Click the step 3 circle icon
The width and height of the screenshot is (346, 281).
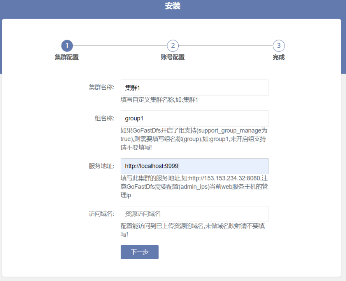[279, 45]
